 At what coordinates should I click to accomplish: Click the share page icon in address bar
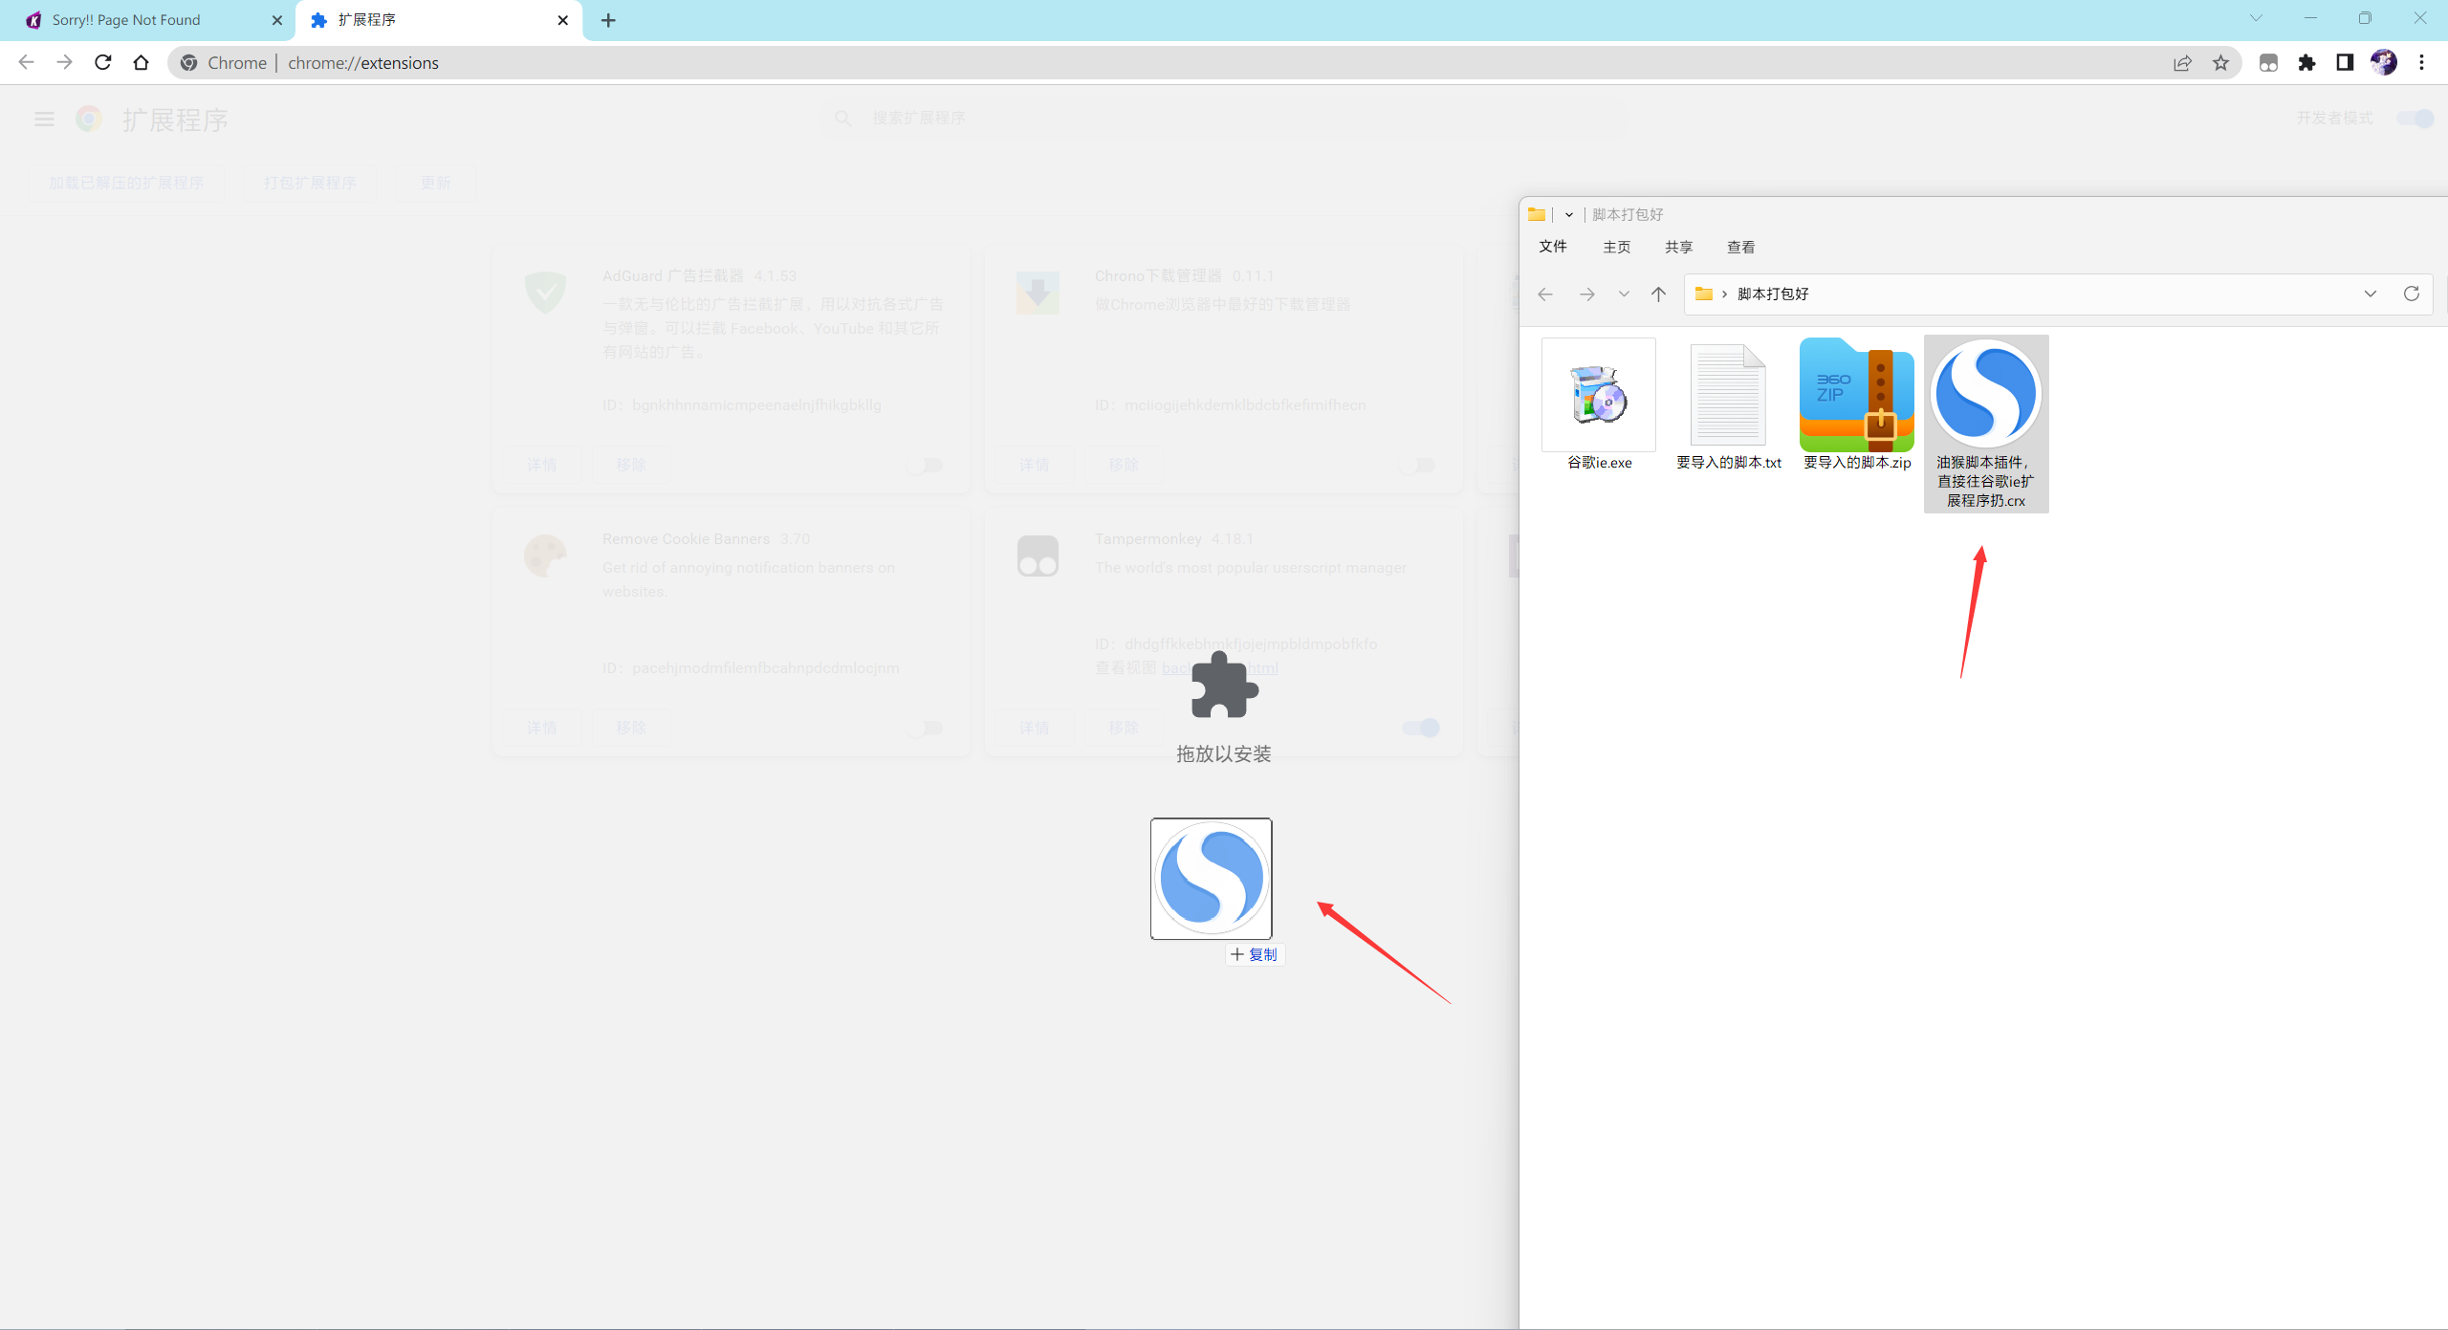click(2182, 63)
